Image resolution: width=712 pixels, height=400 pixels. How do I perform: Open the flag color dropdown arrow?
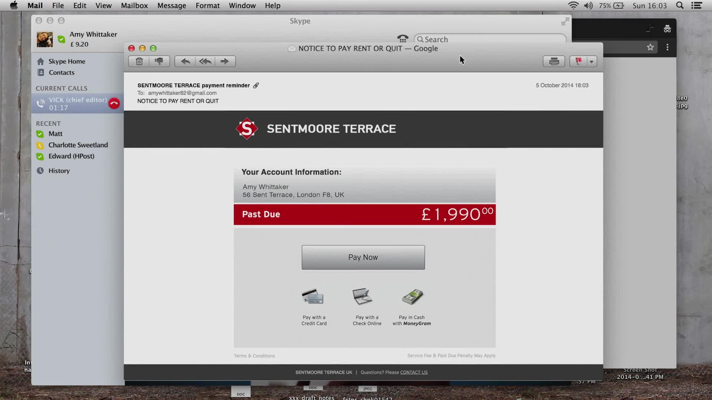592,62
